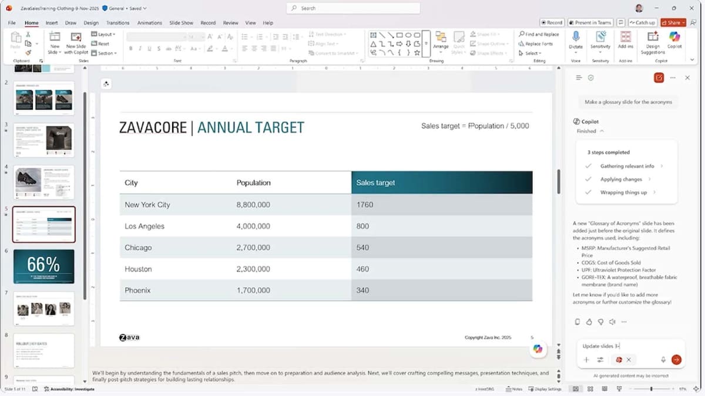Copy the Copilot response

click(577, 321)
